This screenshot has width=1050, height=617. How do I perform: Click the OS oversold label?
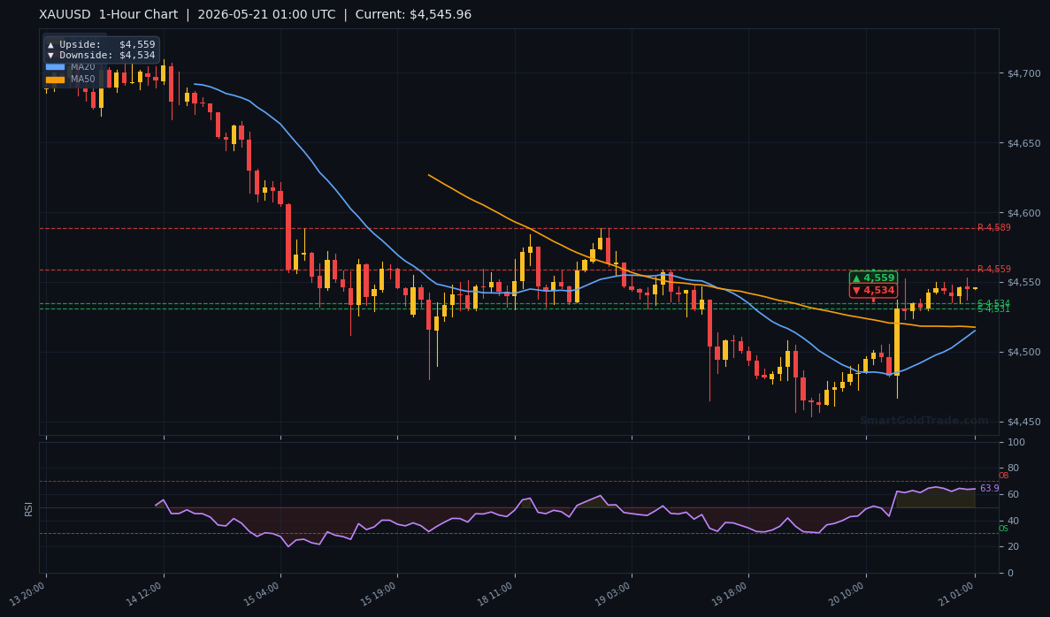point(1003,529)
